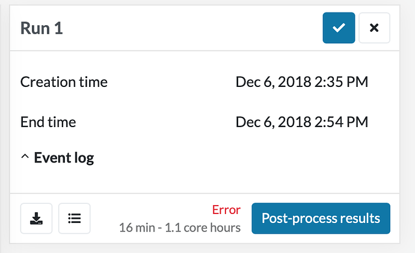Select the Dec 6, 2018 2:35 PM value

click(301, 82)
